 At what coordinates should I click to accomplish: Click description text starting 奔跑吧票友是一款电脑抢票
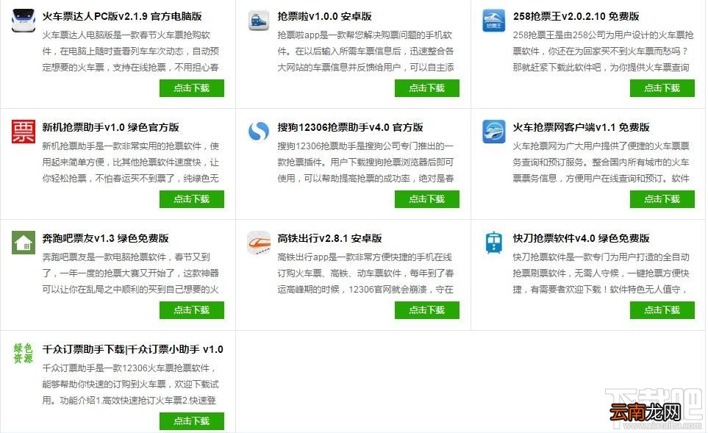(130, 273)
